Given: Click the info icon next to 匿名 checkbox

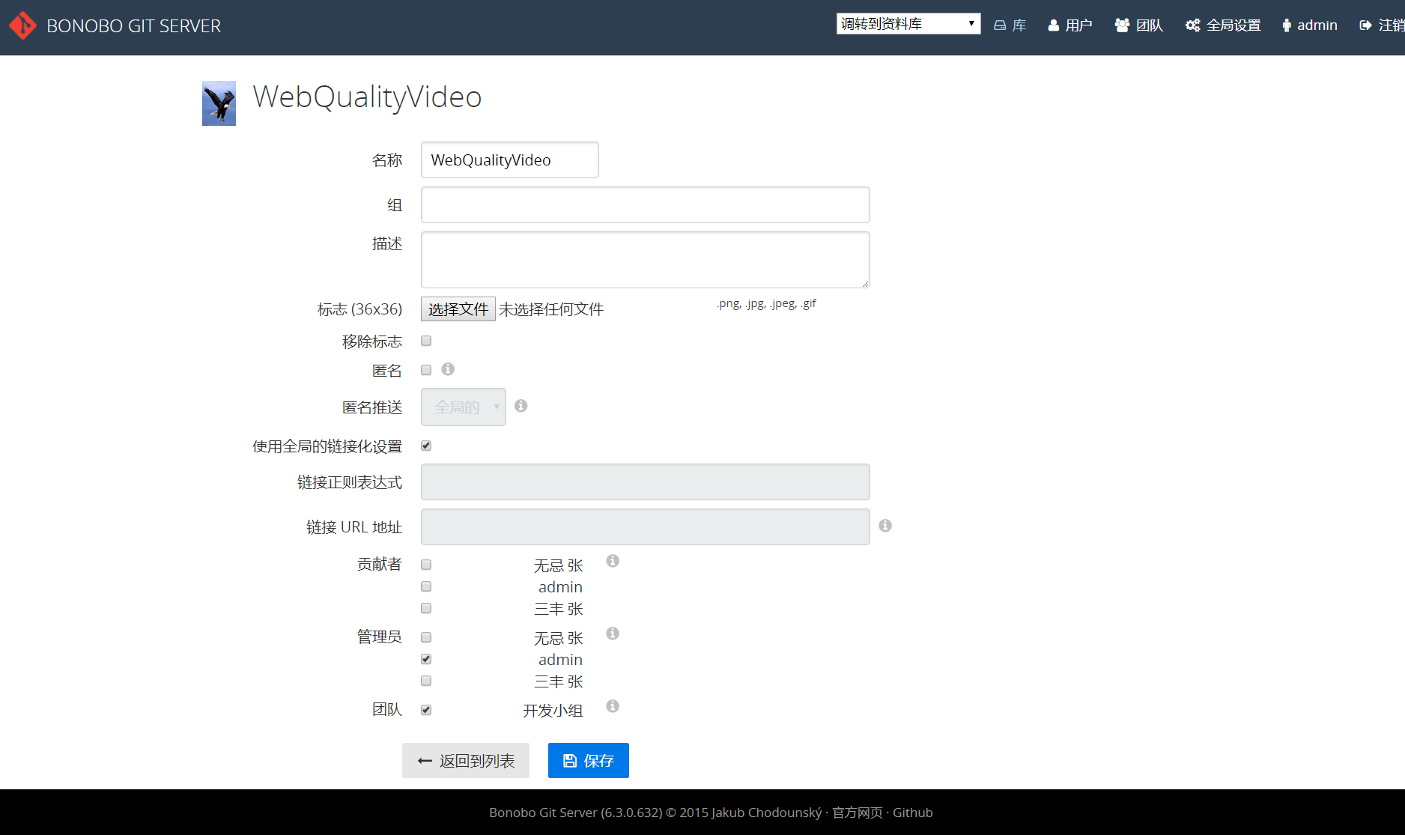Looking at the screenshot, I should 448,369.
